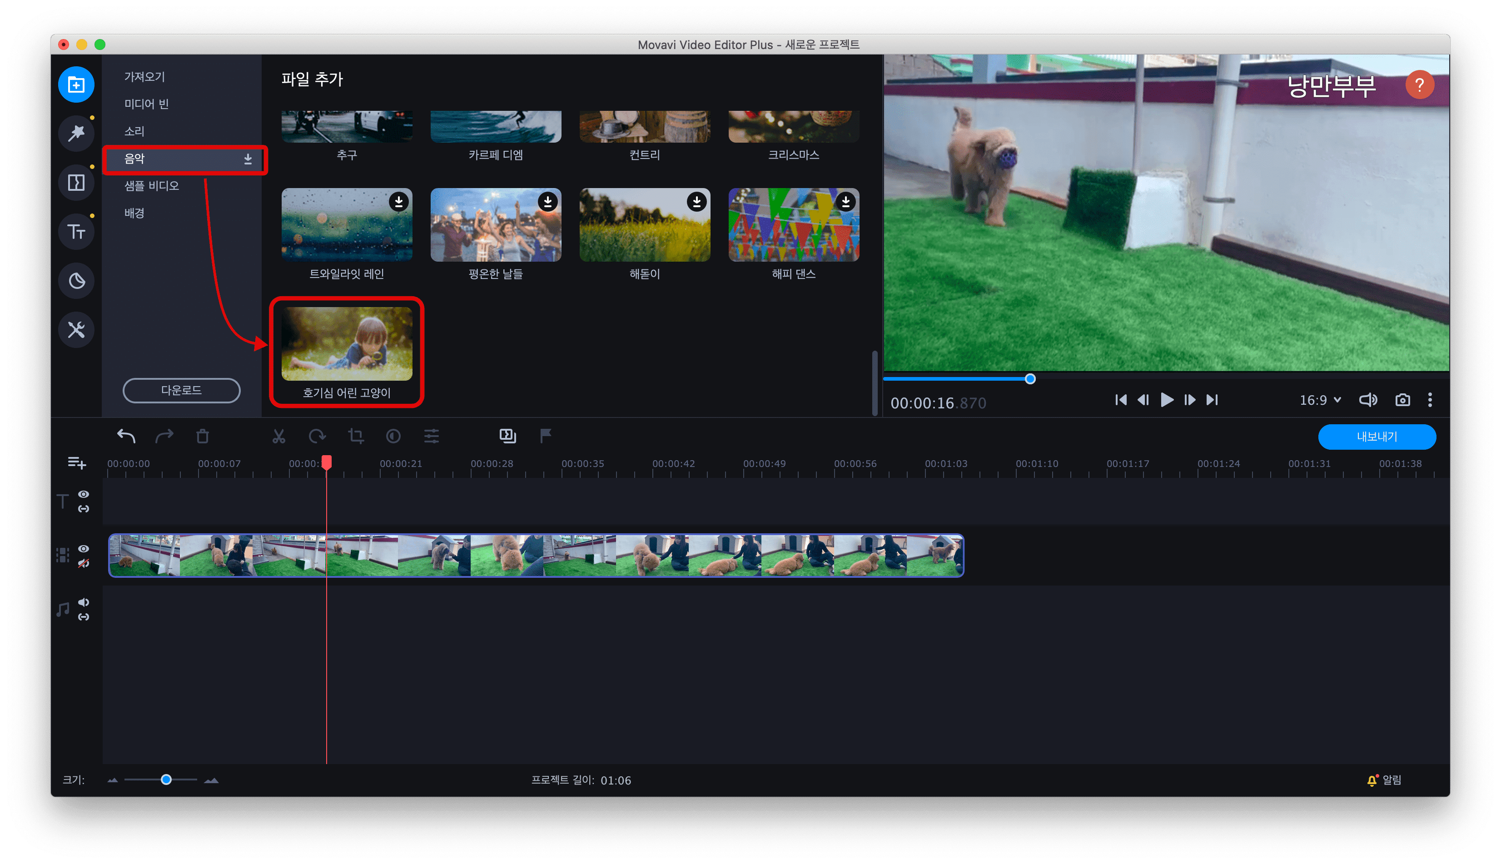The height and width of the screenshot is (864, 1501).
Task: Click the 내보내기 export button
Action: pos(1377,437)
